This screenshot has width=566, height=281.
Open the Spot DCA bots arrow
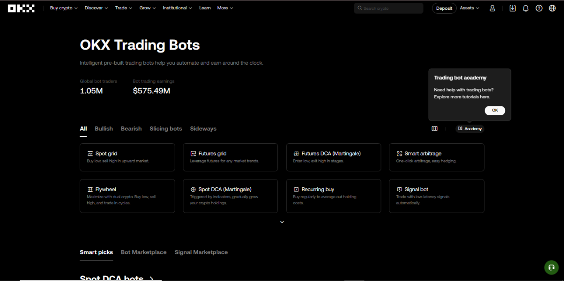point(151,278)
